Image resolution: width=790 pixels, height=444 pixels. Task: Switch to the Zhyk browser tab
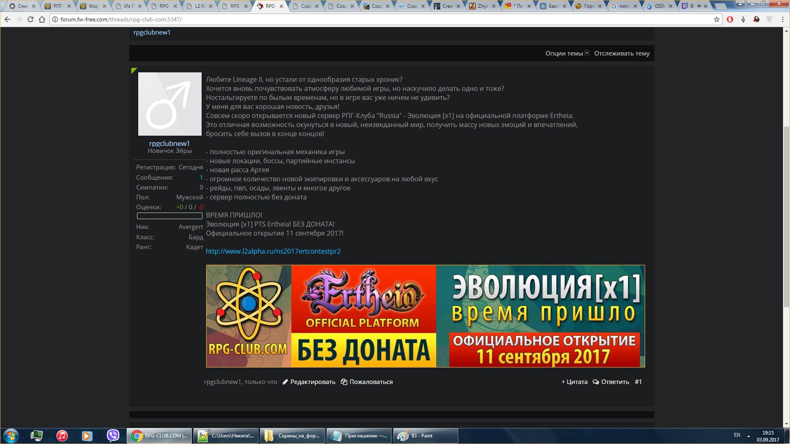point(482,6)
